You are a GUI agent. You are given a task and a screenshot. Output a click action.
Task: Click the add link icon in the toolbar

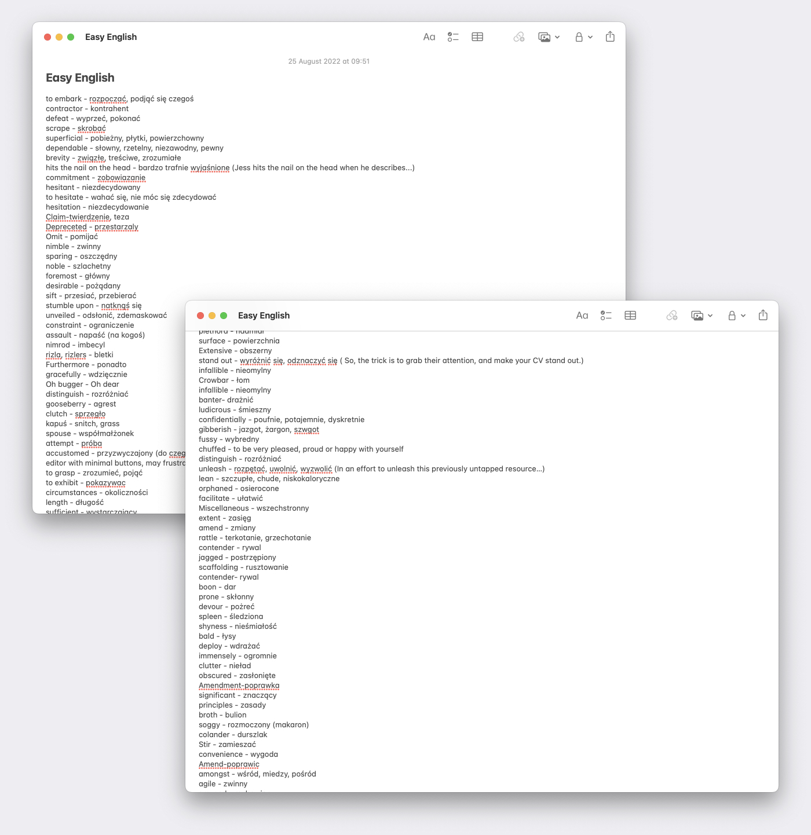(518, 36)
